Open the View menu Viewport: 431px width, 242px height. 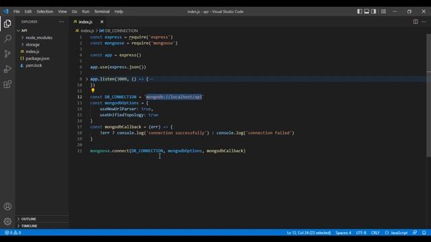(63, 11)
